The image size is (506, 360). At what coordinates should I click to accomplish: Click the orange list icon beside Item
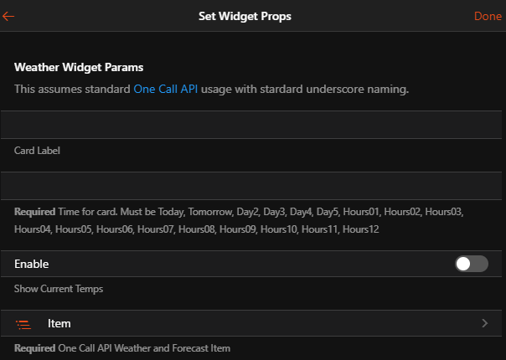pyautogui.click(x=24, y=324)
